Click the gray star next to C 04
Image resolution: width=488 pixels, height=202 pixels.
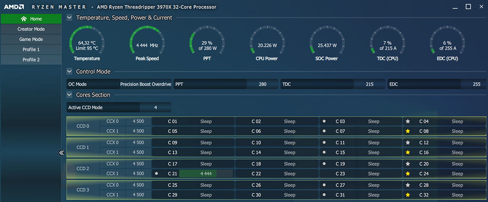click(x=408, y=121)
